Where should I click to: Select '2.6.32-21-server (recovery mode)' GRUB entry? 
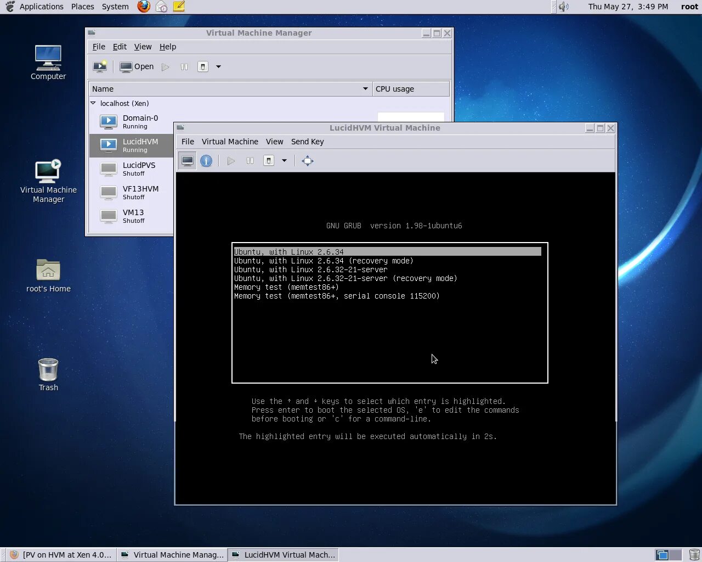click(x=346, y=278)
